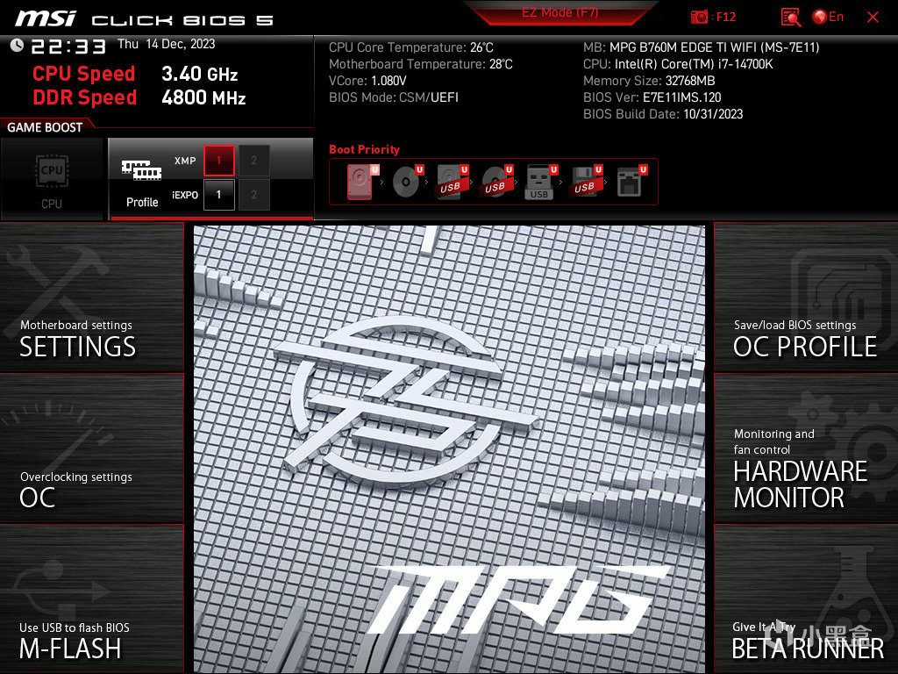Click the CPU Speed 3.40 GHz value

tap(199, 74)
